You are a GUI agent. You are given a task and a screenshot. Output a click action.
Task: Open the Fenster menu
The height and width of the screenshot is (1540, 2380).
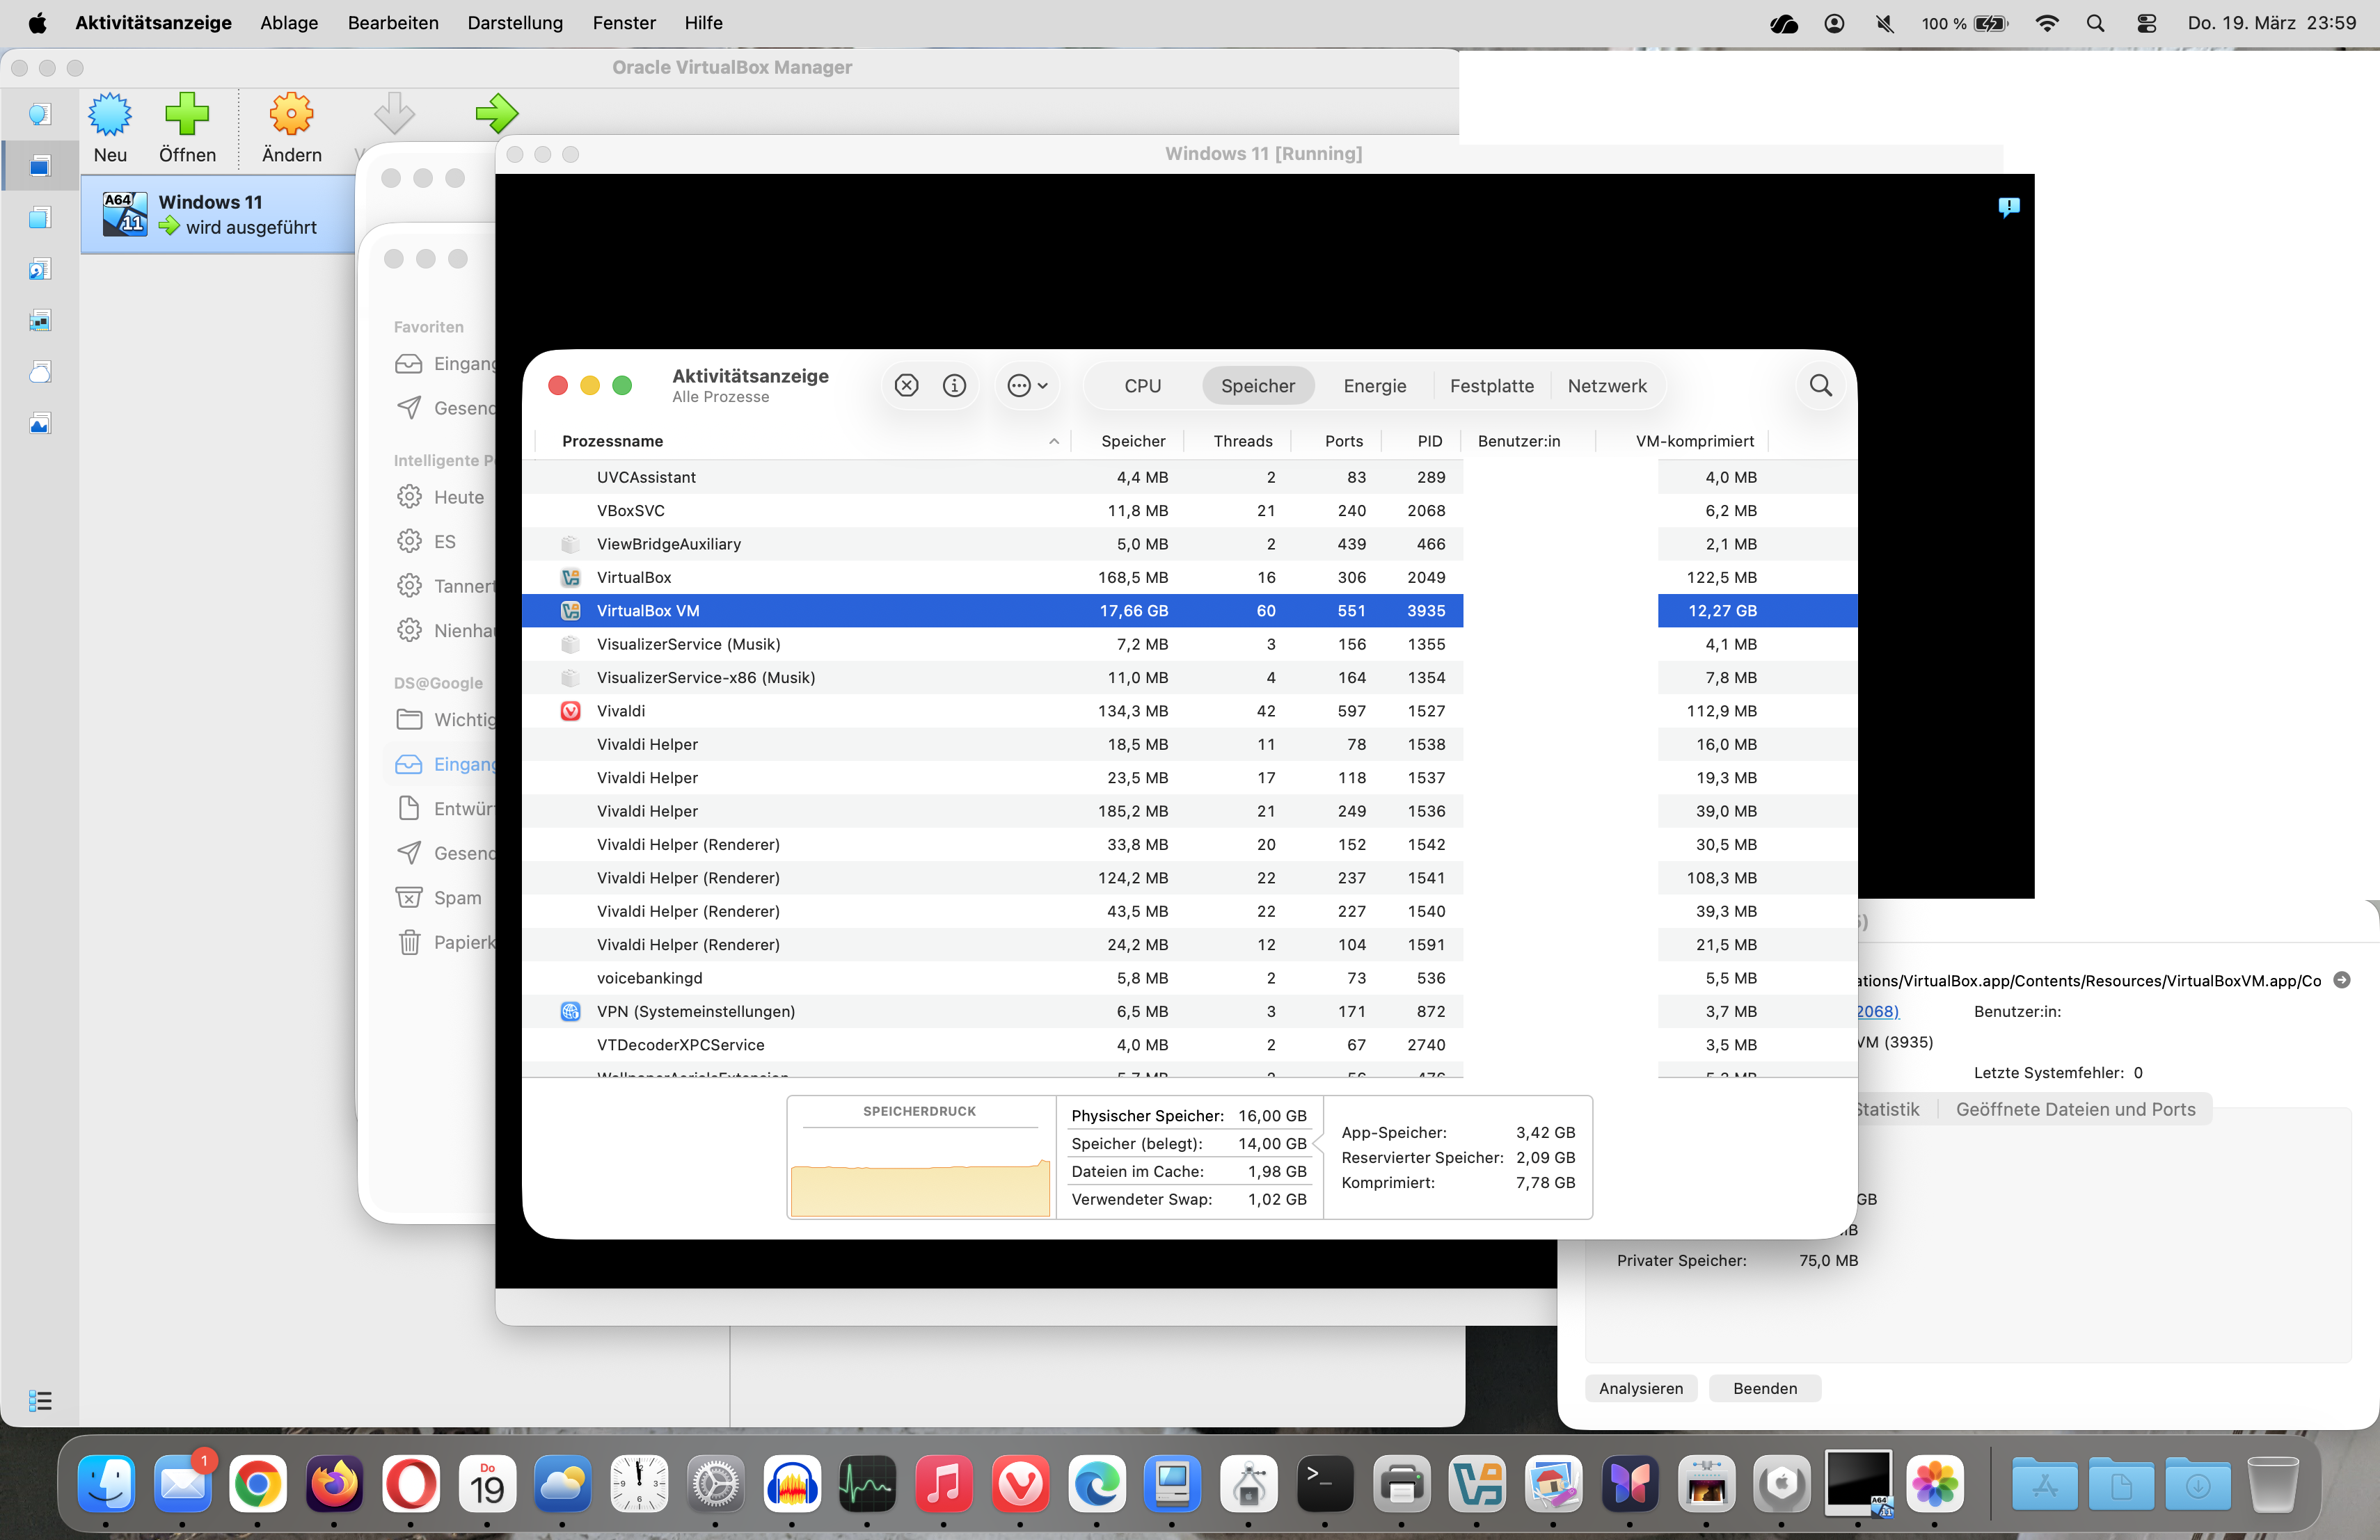[624, 23]
